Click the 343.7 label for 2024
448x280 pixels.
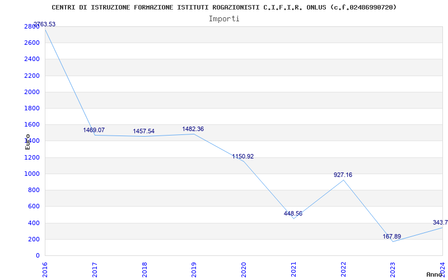click(x=440, y=222)
